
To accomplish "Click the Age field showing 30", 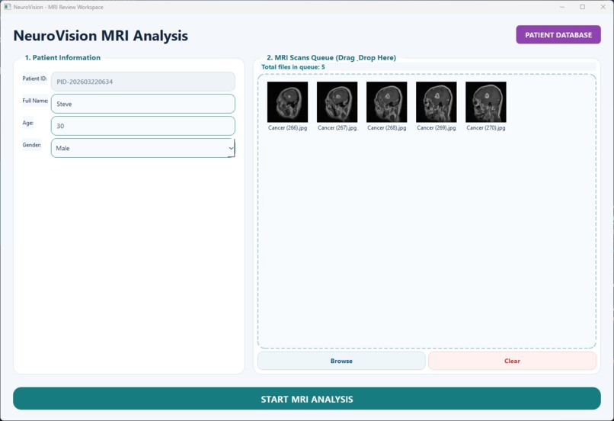I will [143, 126].
